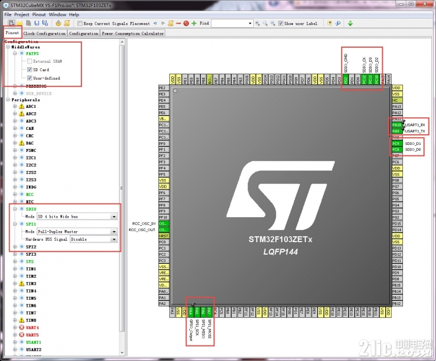436x361 pixels.
Task: Click the Redo arrow icon
Action: click(x=163, y=24)
